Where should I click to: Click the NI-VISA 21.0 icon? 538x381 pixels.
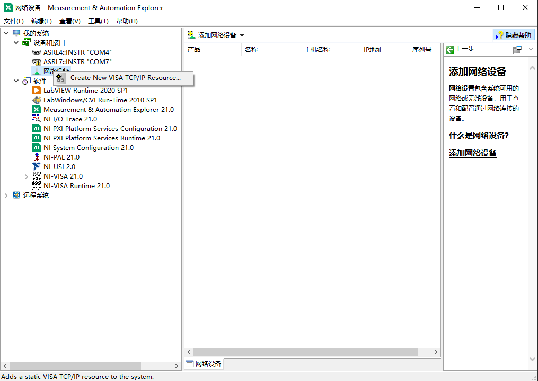click(x=37, y=176)
